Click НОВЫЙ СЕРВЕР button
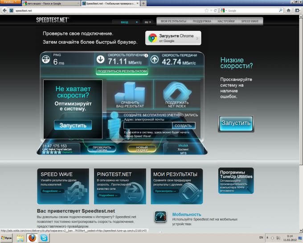 pyautogui.click(x=142, y=149)
